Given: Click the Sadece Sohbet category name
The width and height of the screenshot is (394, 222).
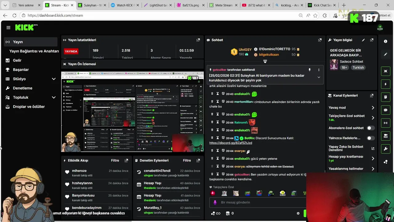Looking at the screenshot, I should tap(351, 62).
